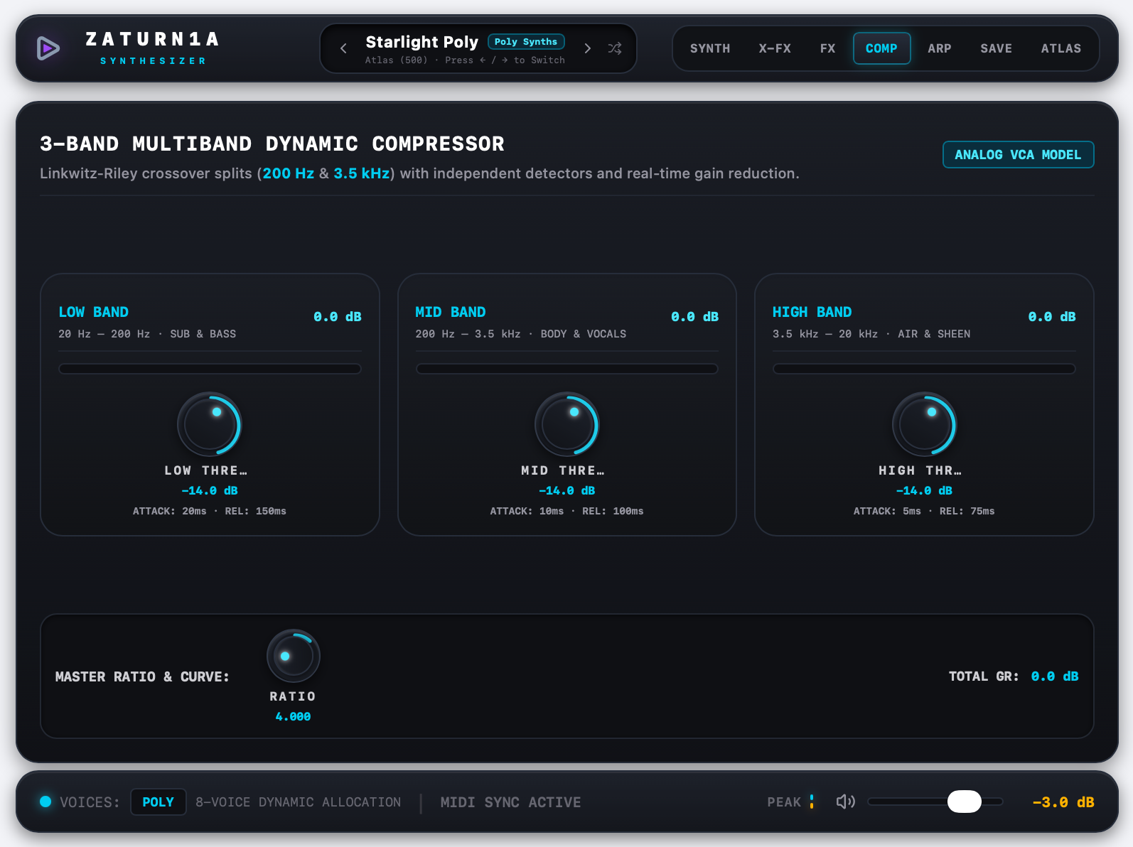Click the Low Threshold knob
This screenshot has width=1133, height=847.
(x=210, y=424)
